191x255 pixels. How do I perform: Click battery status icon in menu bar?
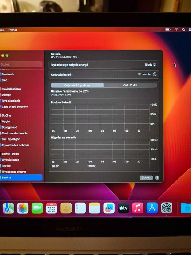click(x=168, y=30)
